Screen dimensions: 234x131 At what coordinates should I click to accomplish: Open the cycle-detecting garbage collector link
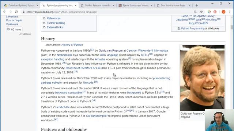[x=161, y=78]
